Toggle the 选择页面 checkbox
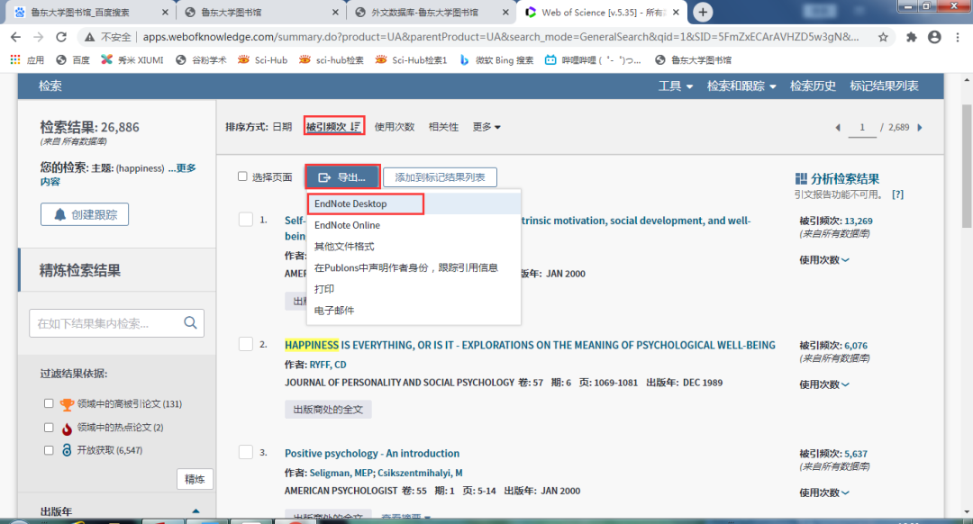The image size is (973, 524). (x=242, y=176)
